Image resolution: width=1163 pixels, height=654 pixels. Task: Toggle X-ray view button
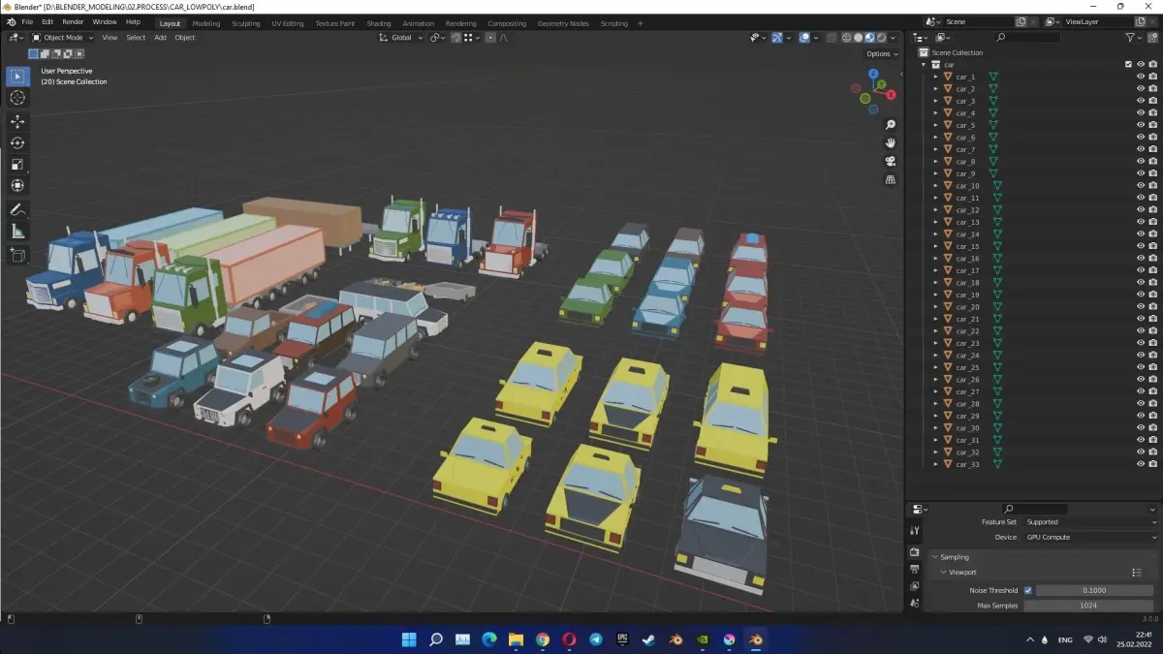831,38
